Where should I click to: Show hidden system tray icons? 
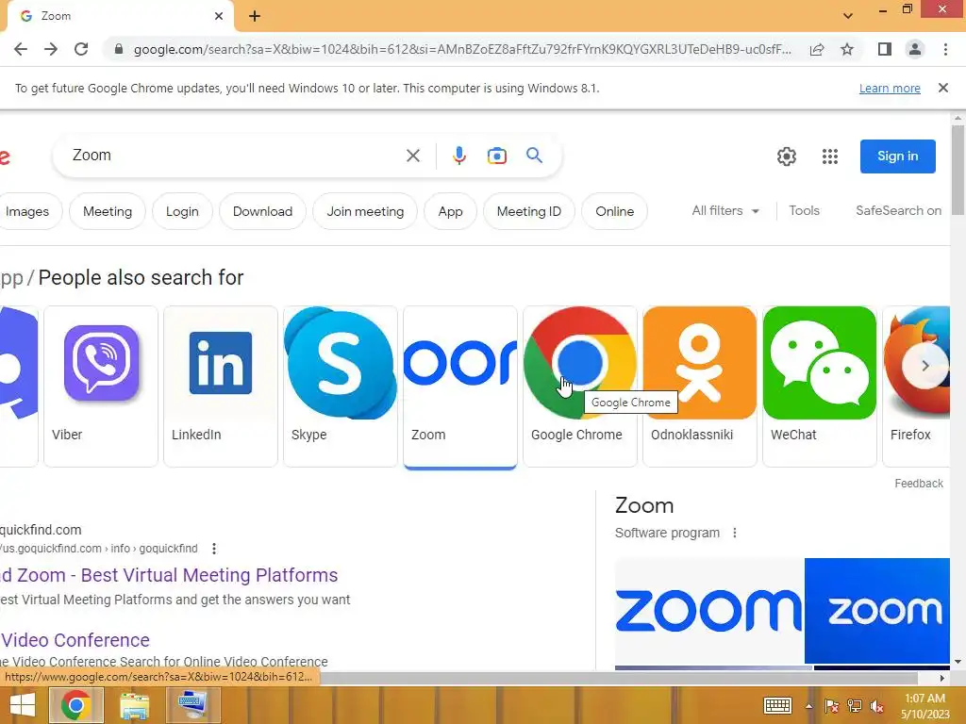pos(808,706)
